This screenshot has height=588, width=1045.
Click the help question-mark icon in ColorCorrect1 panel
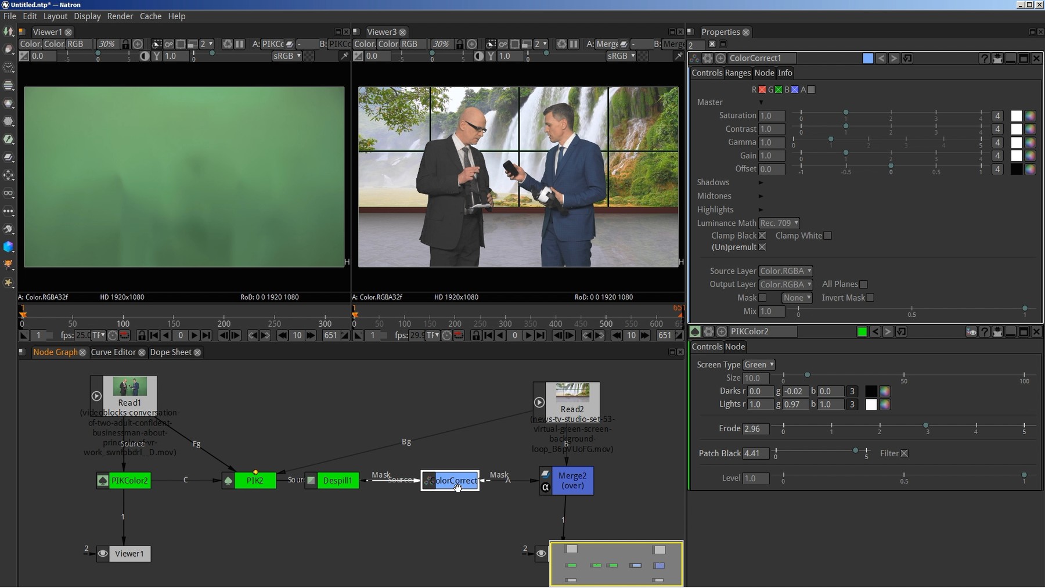pyautogui.click(x=985, y=58)
